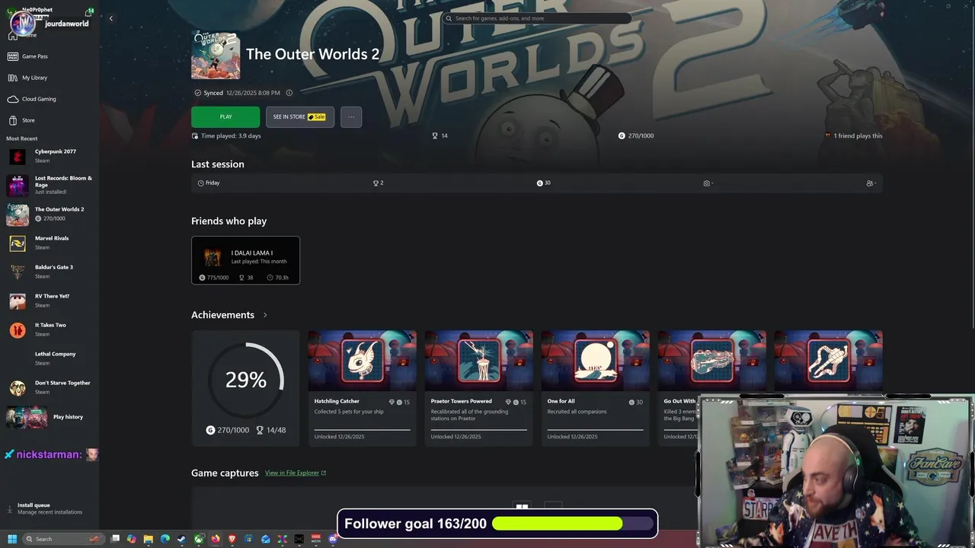
Task: Click the Last session Friday row
Action: (x=537, y=183)
